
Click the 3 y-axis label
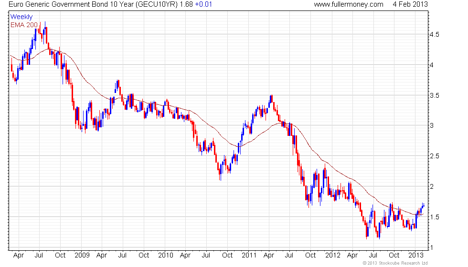coord(432,125)
